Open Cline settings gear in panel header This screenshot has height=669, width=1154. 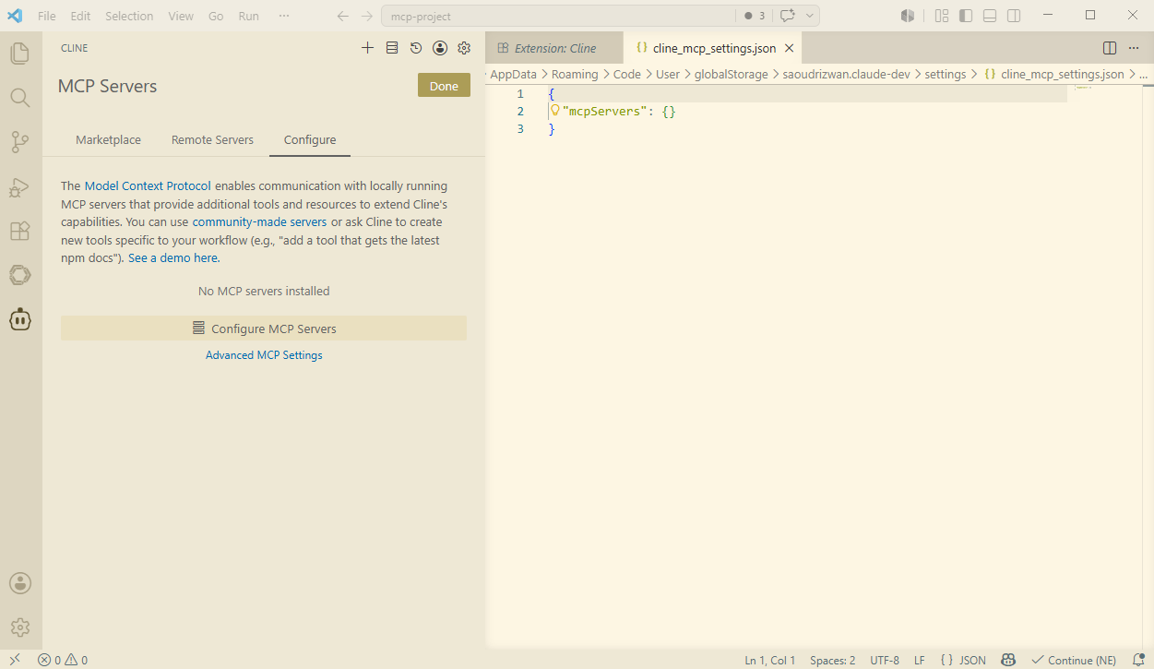click(x=464, y=48)
